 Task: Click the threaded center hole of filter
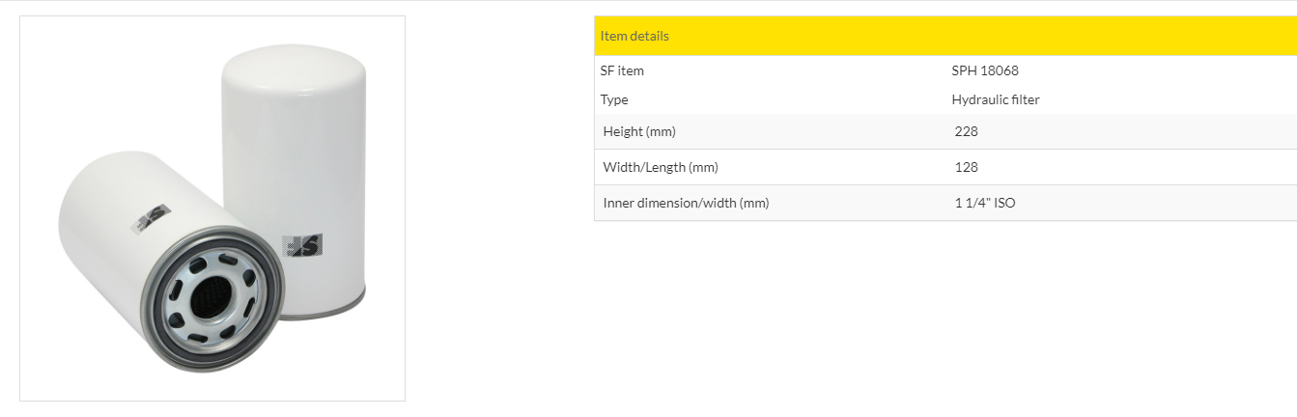pos(211,300)
